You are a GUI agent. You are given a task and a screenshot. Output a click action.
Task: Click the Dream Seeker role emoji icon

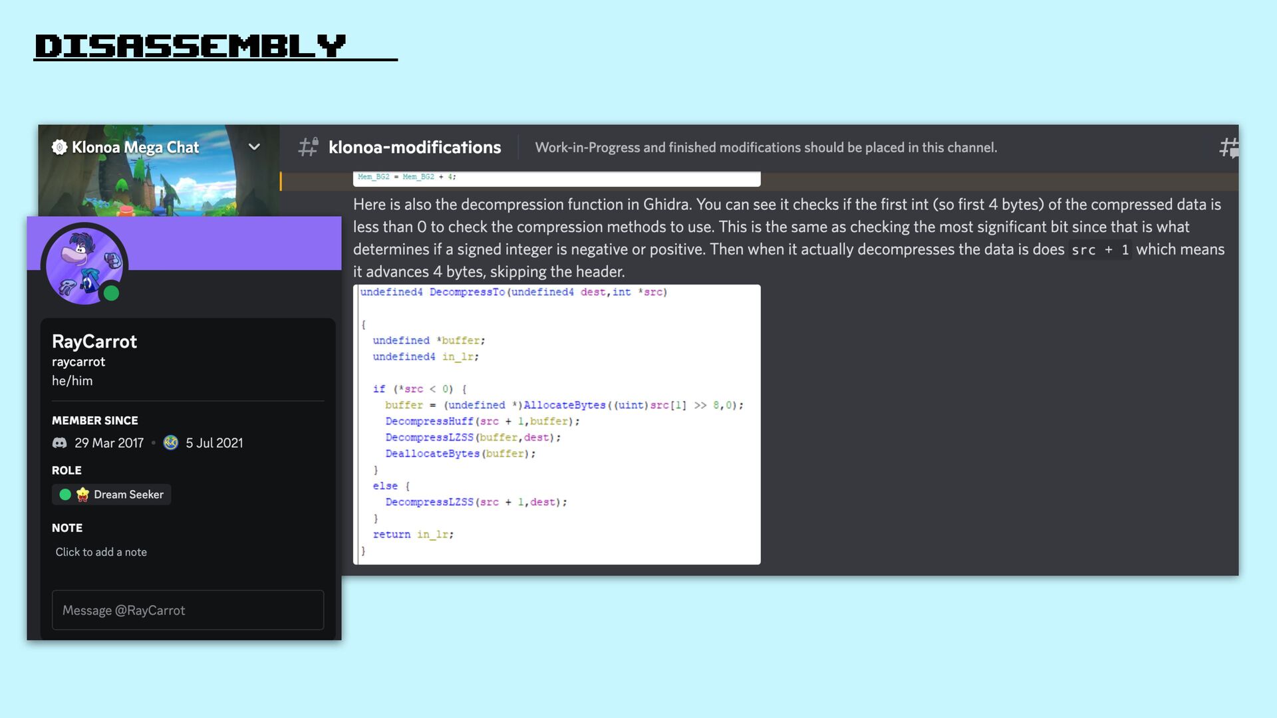click(x=82, y=495)
